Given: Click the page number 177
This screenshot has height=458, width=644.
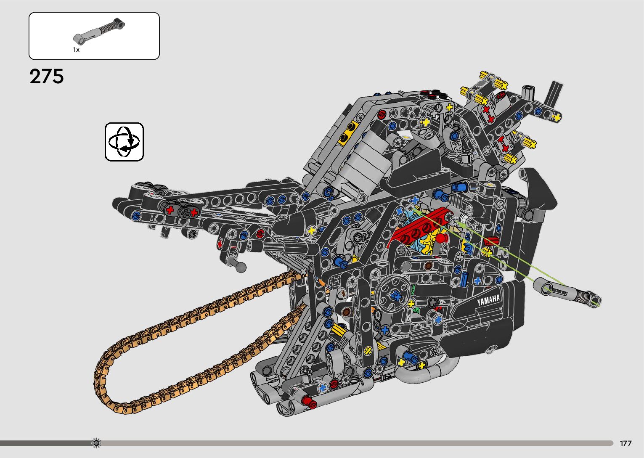Looking at the screenshot, I should tap(625, 443).
